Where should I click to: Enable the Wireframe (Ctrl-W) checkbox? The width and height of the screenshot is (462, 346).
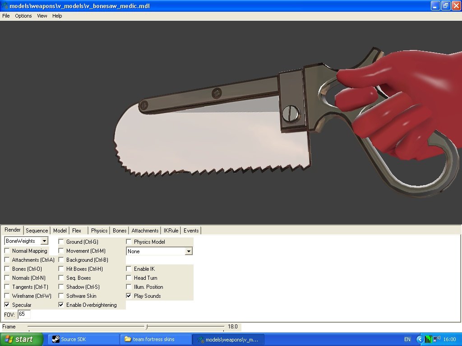click(7, 296)
